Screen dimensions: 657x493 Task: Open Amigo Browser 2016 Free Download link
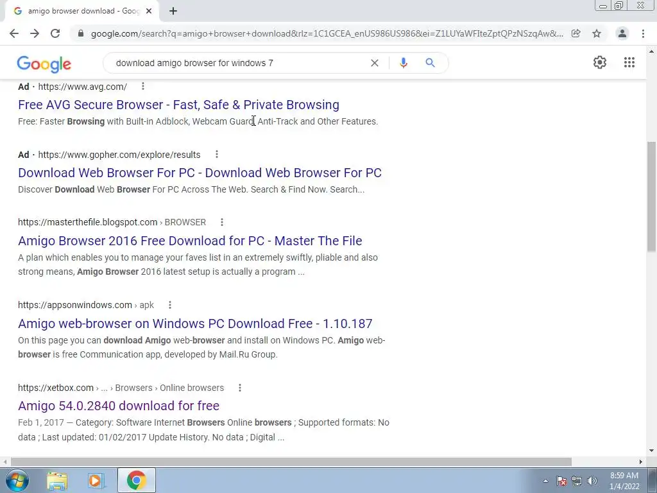[x=190, y=241]
